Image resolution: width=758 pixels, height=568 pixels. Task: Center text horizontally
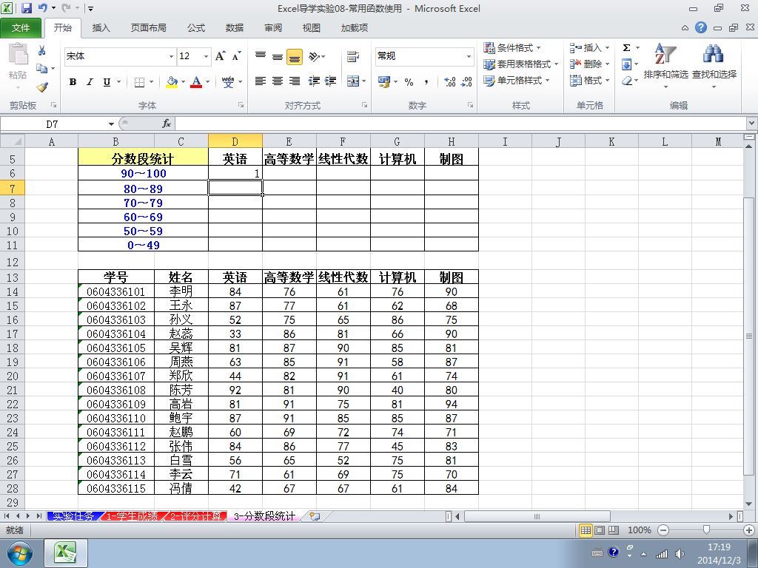click(278, 81)
